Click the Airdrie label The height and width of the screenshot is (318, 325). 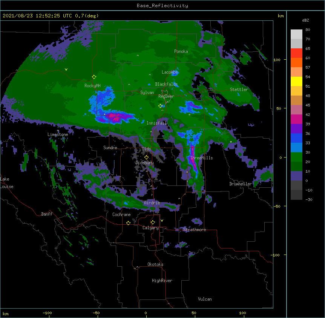152,203
